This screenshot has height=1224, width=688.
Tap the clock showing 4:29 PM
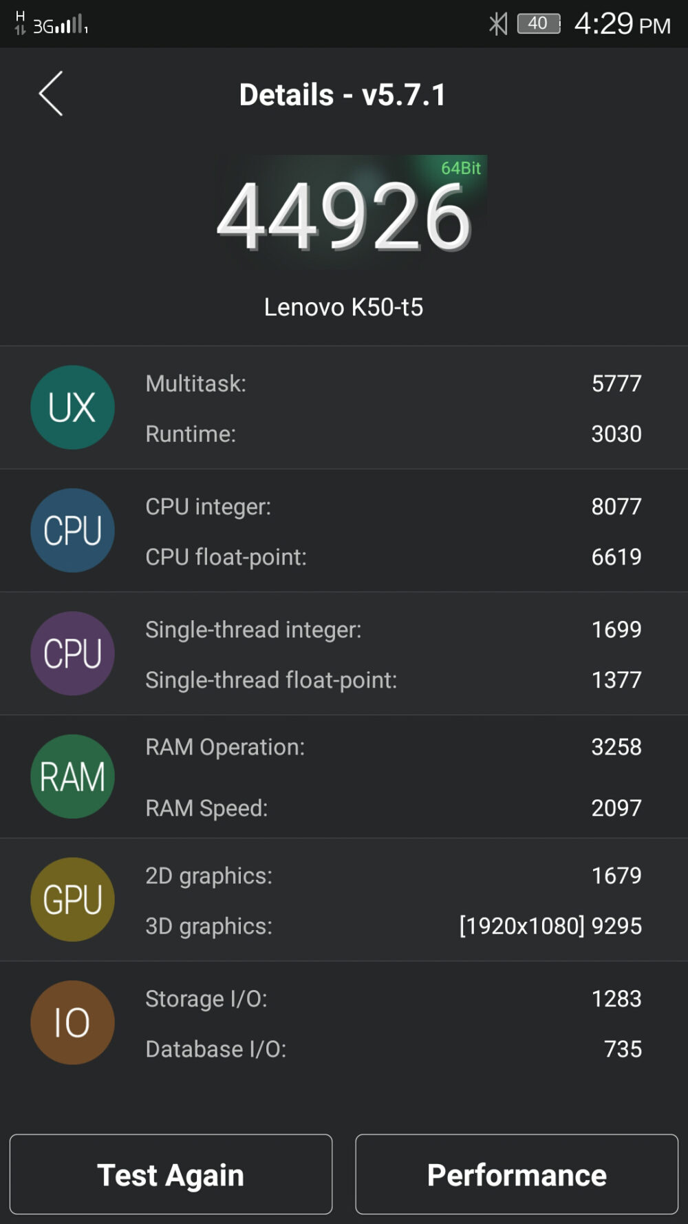621,23
